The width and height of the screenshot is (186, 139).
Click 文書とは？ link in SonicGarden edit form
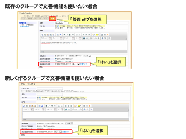click(83, 64)
